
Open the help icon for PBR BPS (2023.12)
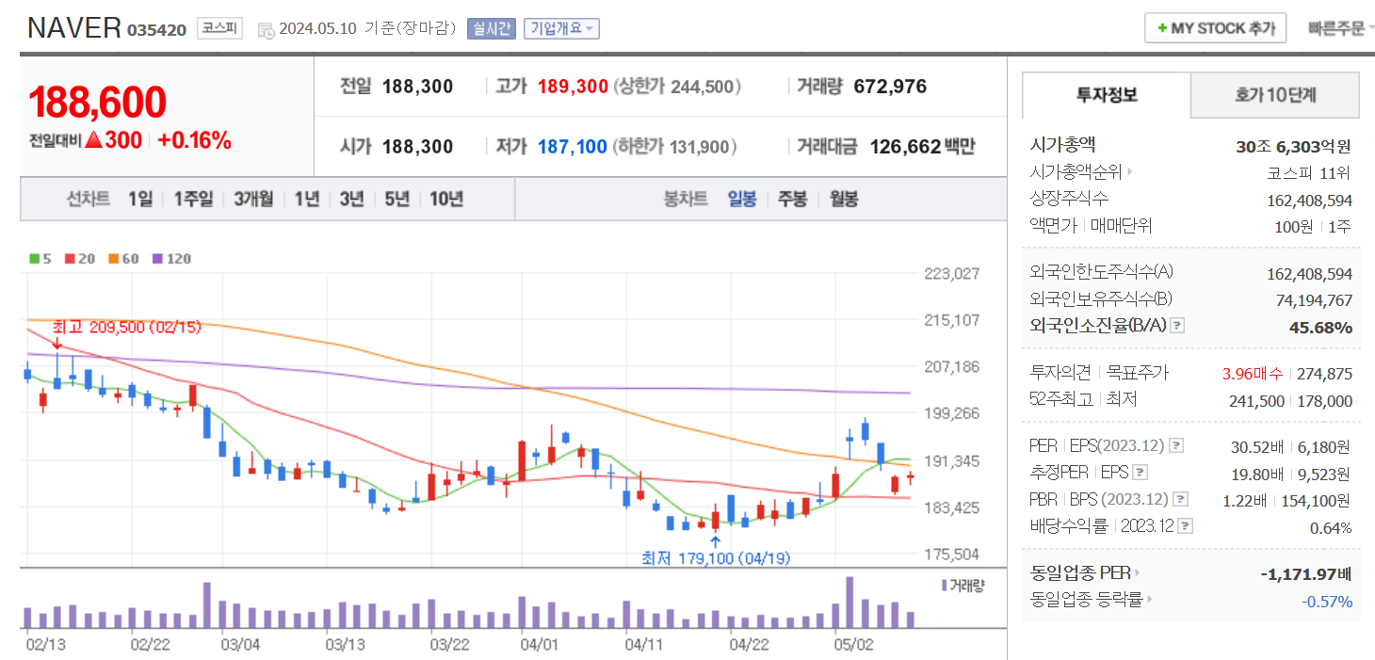point(1180,499)
